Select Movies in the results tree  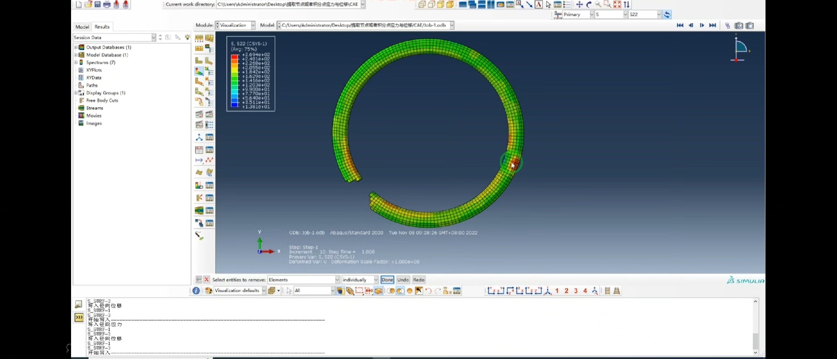tap(94, 116)
